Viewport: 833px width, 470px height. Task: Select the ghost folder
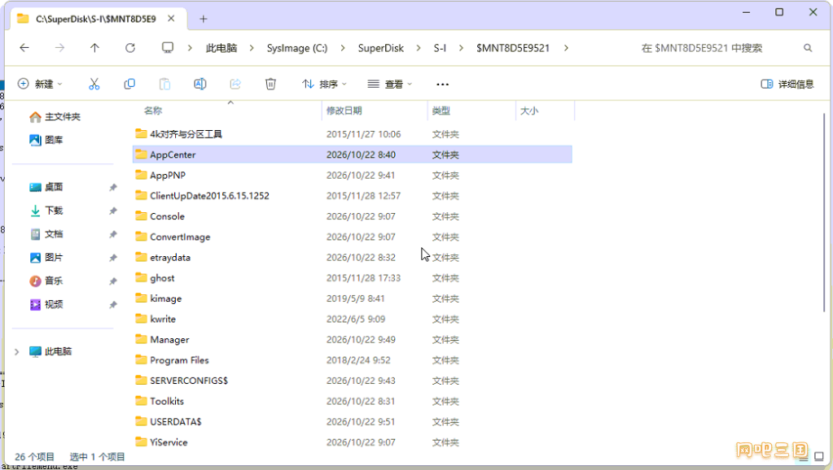pyautogui.click(x=353, y=278)
